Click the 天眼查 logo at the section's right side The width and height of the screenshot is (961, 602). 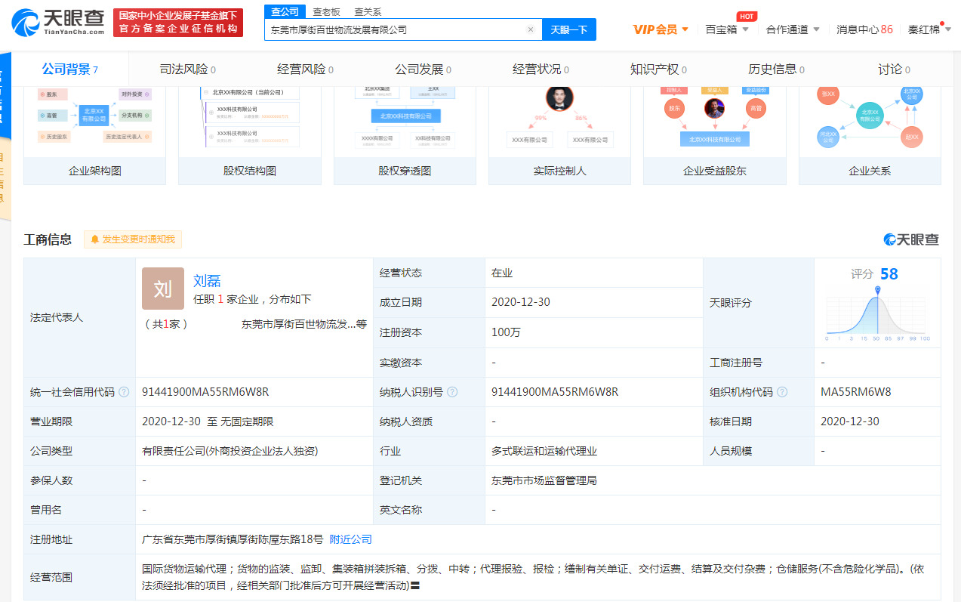tap(911, 239)
